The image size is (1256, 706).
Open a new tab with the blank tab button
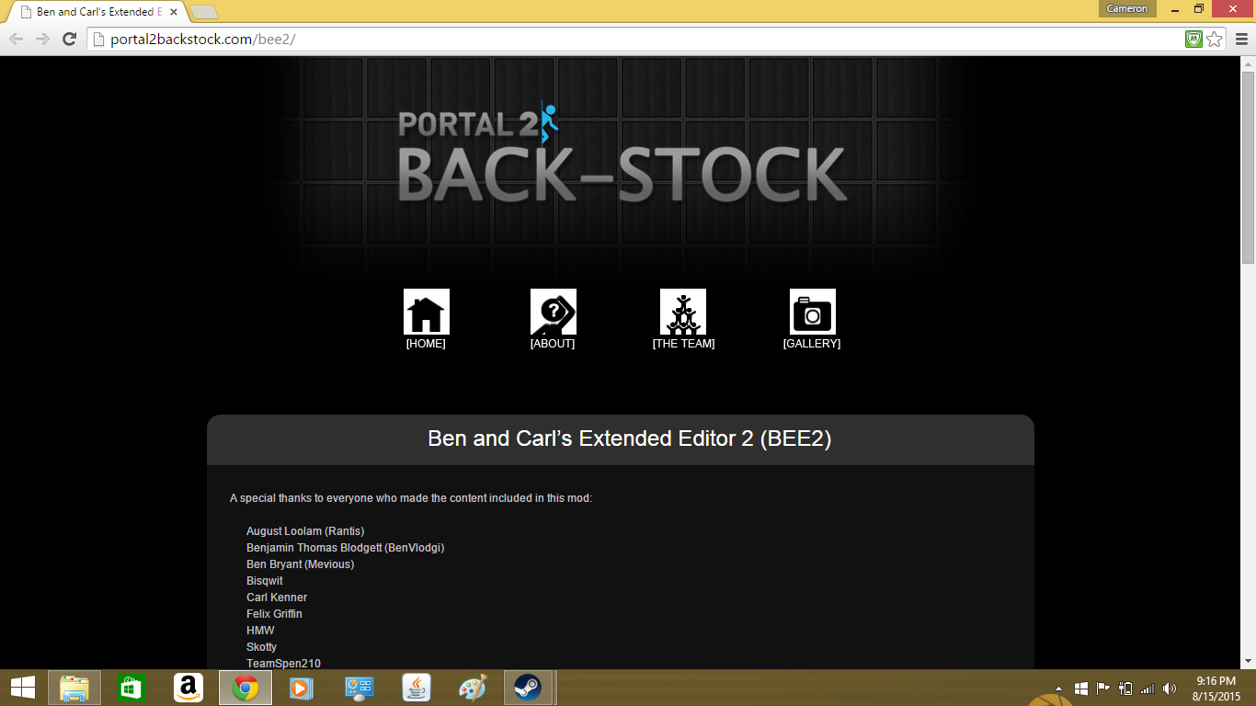pyautogui.click(x=203, y=12)
